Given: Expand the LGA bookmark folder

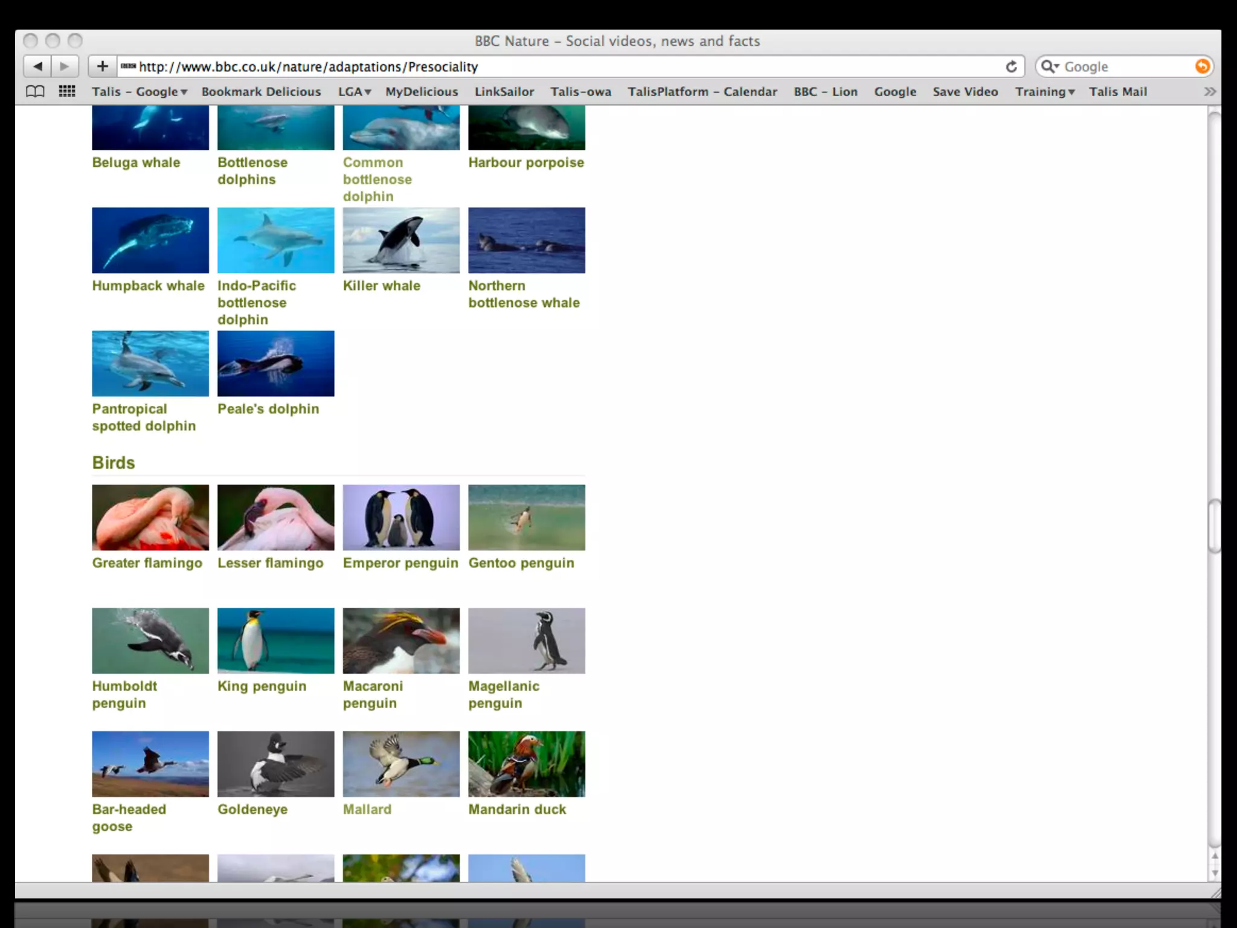Looking at the screenshot, I should (354, 92).
